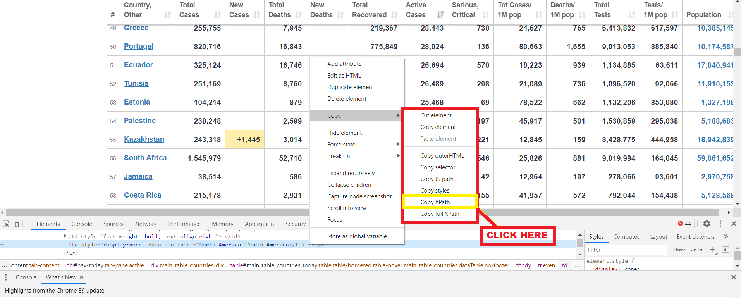Switch to the Network tab
Image resolution: width=741 pixels, height=298 pixels.
pos(146,224)
